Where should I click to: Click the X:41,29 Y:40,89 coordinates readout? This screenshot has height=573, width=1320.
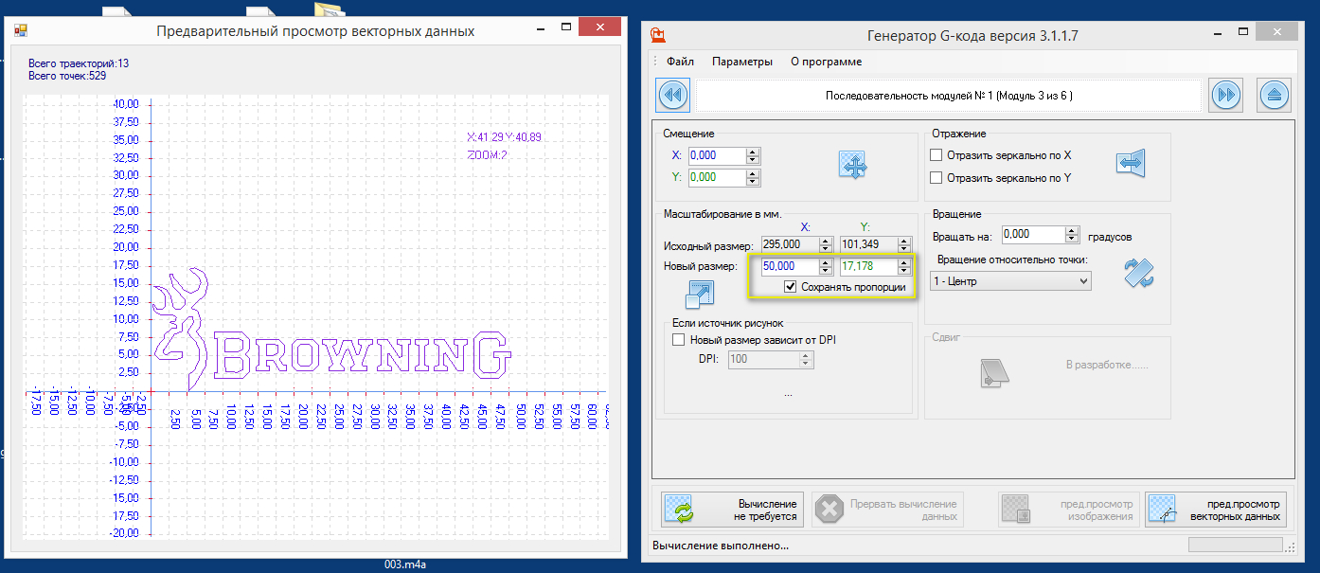(504, 137)
